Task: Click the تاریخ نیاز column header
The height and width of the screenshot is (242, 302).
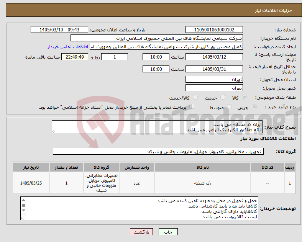Action: pos(31,167)
